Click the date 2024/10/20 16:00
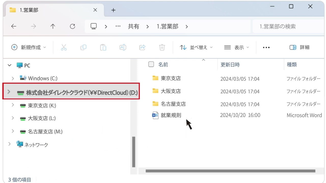The image size is (326, 183). pyautogui.click(x=240, y=115)
